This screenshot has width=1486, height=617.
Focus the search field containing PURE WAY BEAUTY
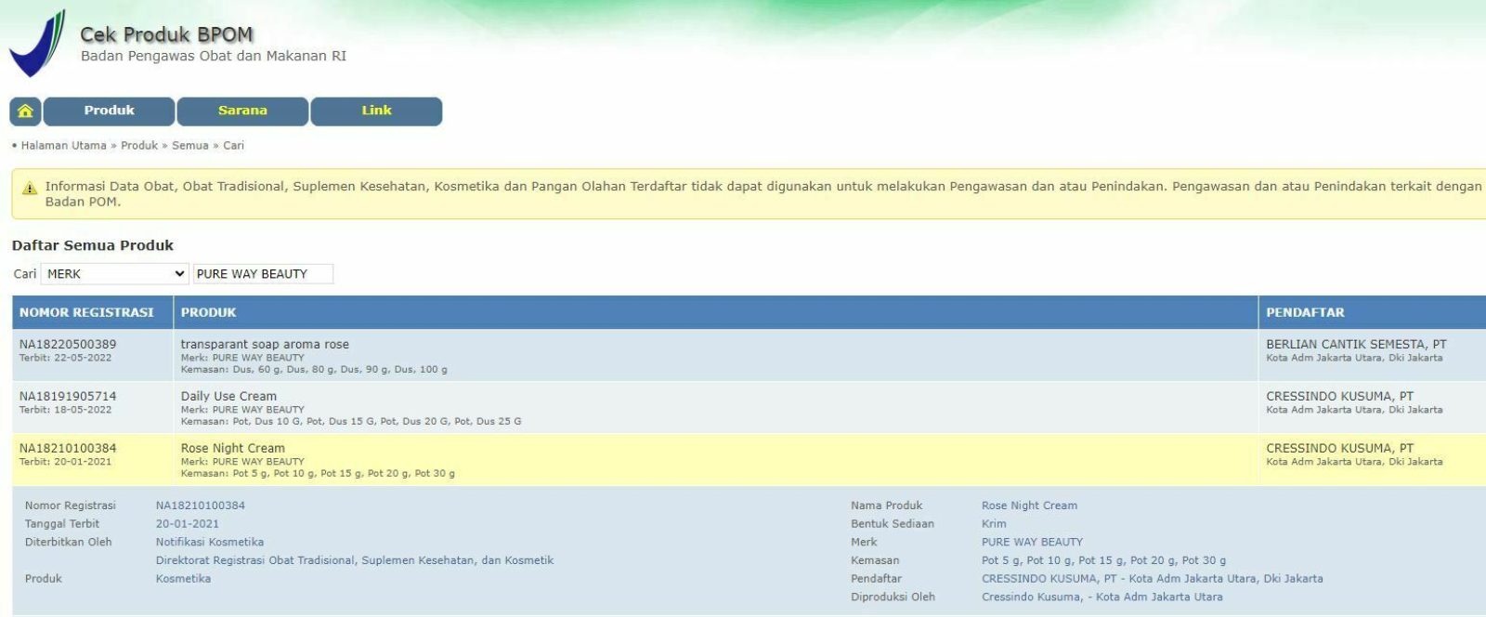pyautogui.click(x=263, y=274)
